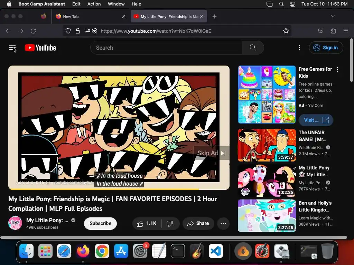This screenshot has width=354, height=265.
Task: Click the search magnifier button
Action: point(253,48)
